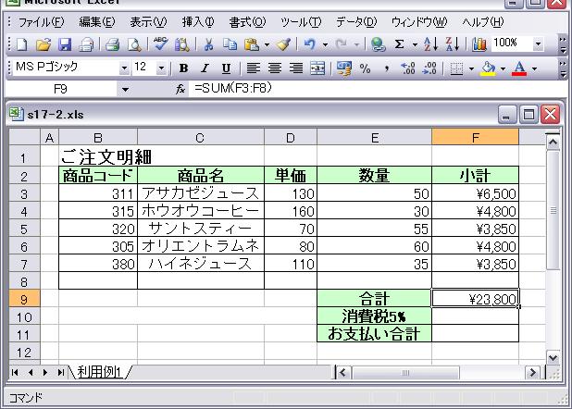Open the ツール menu

(301, 22)
